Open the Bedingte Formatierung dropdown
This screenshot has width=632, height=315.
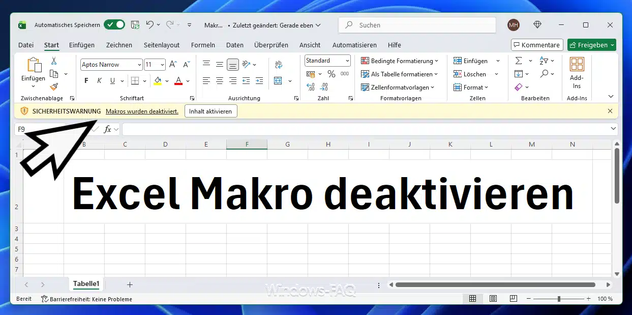pyautogui.click(x=400, y=61)
